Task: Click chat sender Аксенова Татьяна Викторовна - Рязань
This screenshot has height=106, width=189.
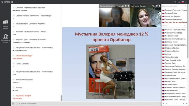Action: pyautogui.click(x=31, y=32)
